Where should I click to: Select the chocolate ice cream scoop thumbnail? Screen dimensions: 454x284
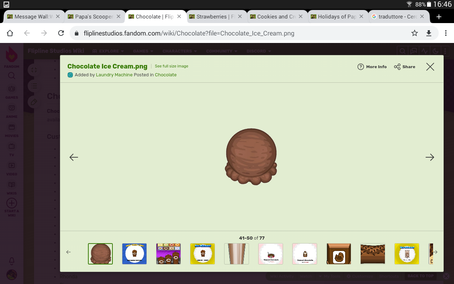coord(100,254)
